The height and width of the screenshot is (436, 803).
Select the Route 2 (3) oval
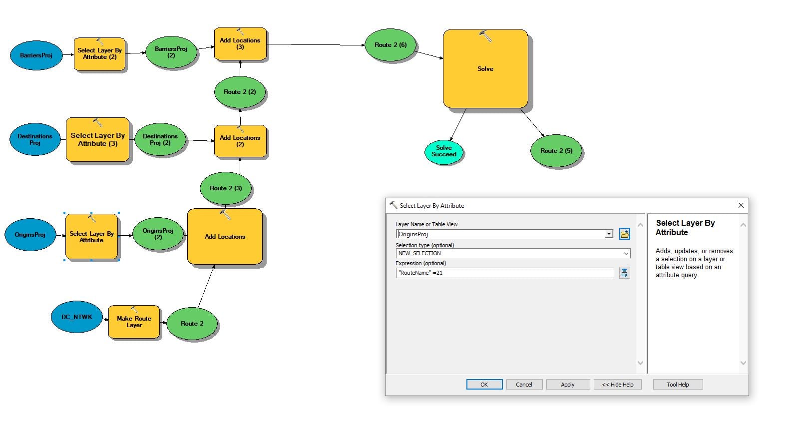click(x=226, y=188)
